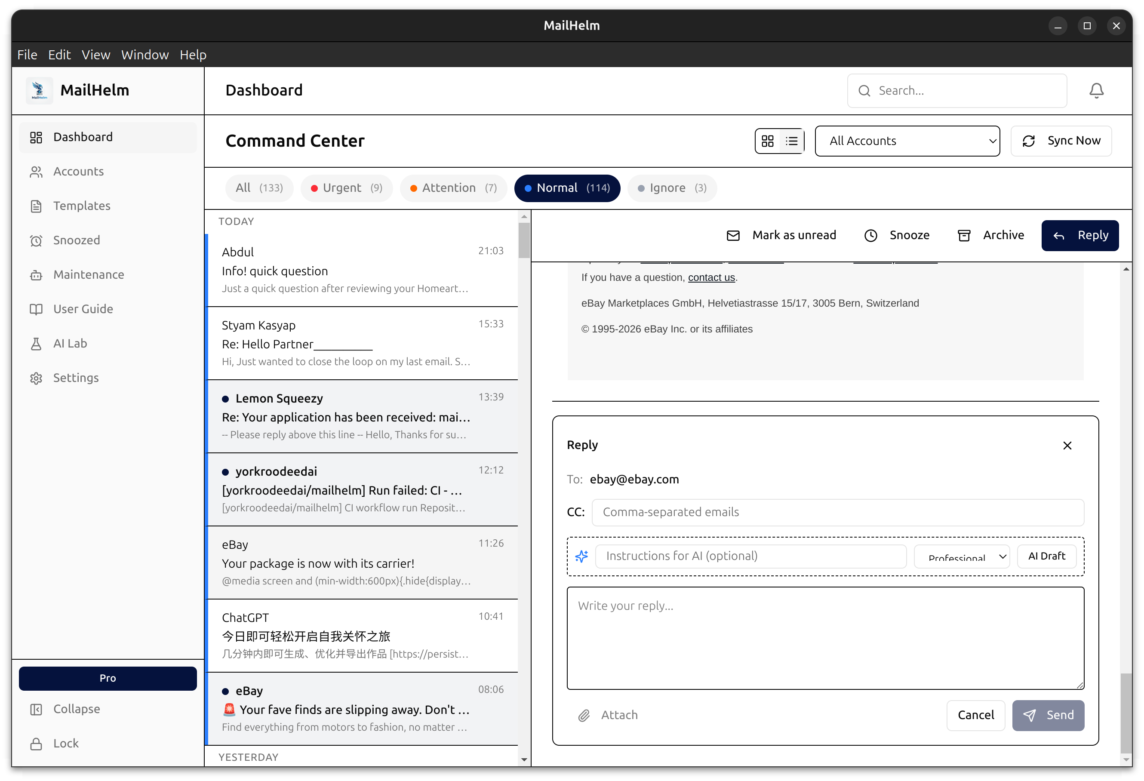Open Maintenance in the sidebar

(89, 275)
